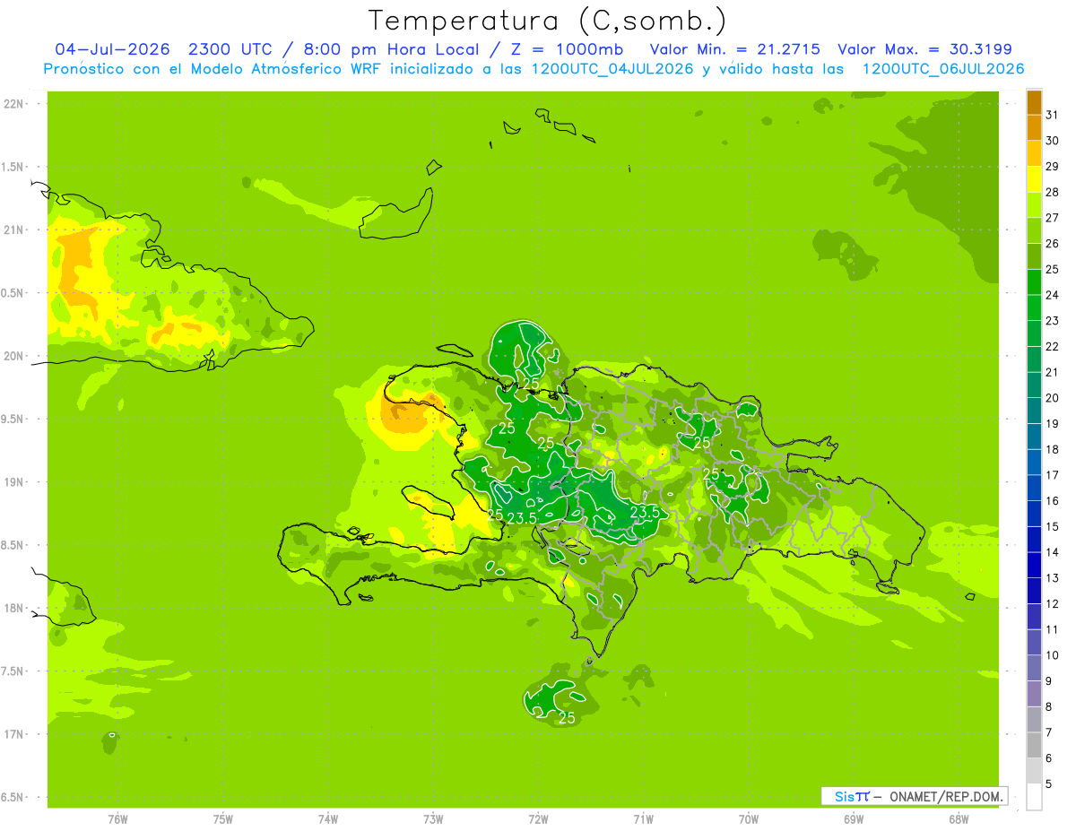Viewport: 1076px width, 831px height.
Task: Click legend value 9
Action: [1049, 681]
